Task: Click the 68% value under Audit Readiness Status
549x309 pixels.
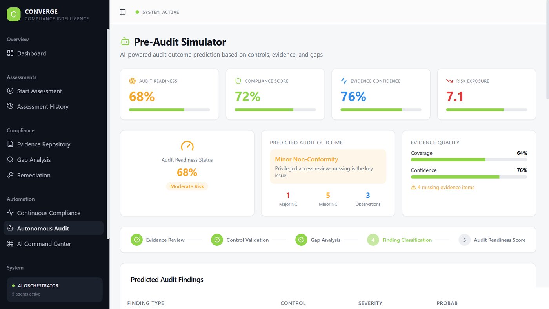Action: [187, 172]
